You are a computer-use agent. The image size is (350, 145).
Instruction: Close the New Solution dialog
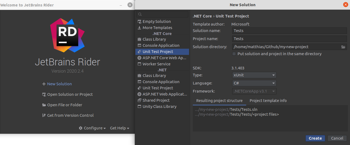coord(345,5)
